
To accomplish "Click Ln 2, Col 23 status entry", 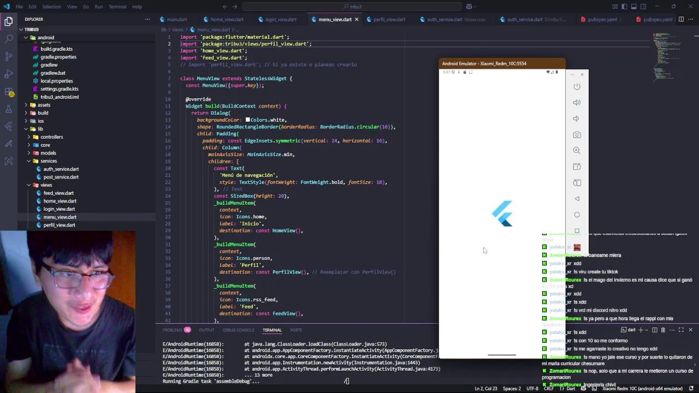I will pos(486,389).
